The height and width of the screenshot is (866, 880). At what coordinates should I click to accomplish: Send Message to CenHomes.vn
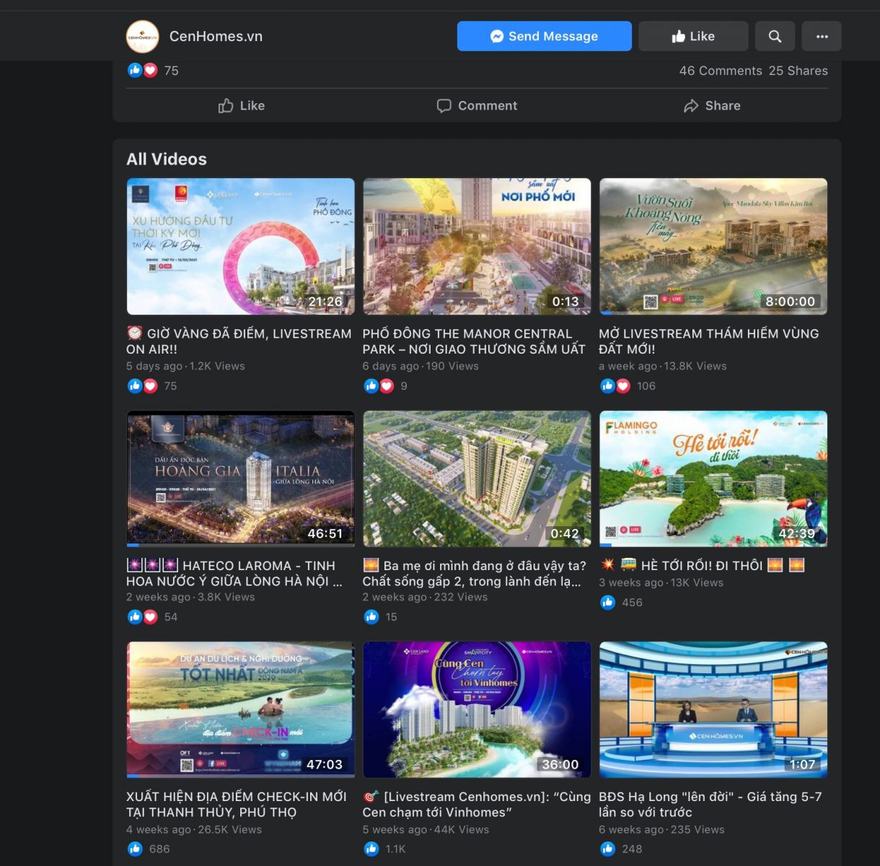[545, 36]
